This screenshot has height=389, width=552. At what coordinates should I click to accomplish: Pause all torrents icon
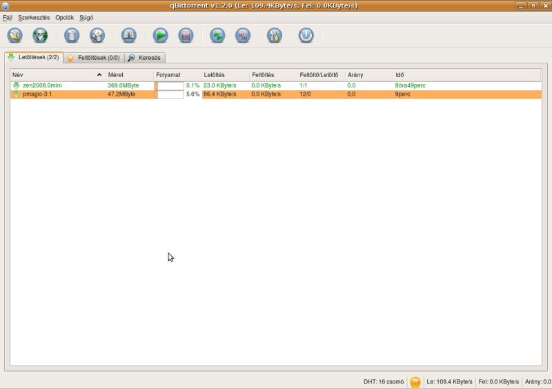(243, 36)
